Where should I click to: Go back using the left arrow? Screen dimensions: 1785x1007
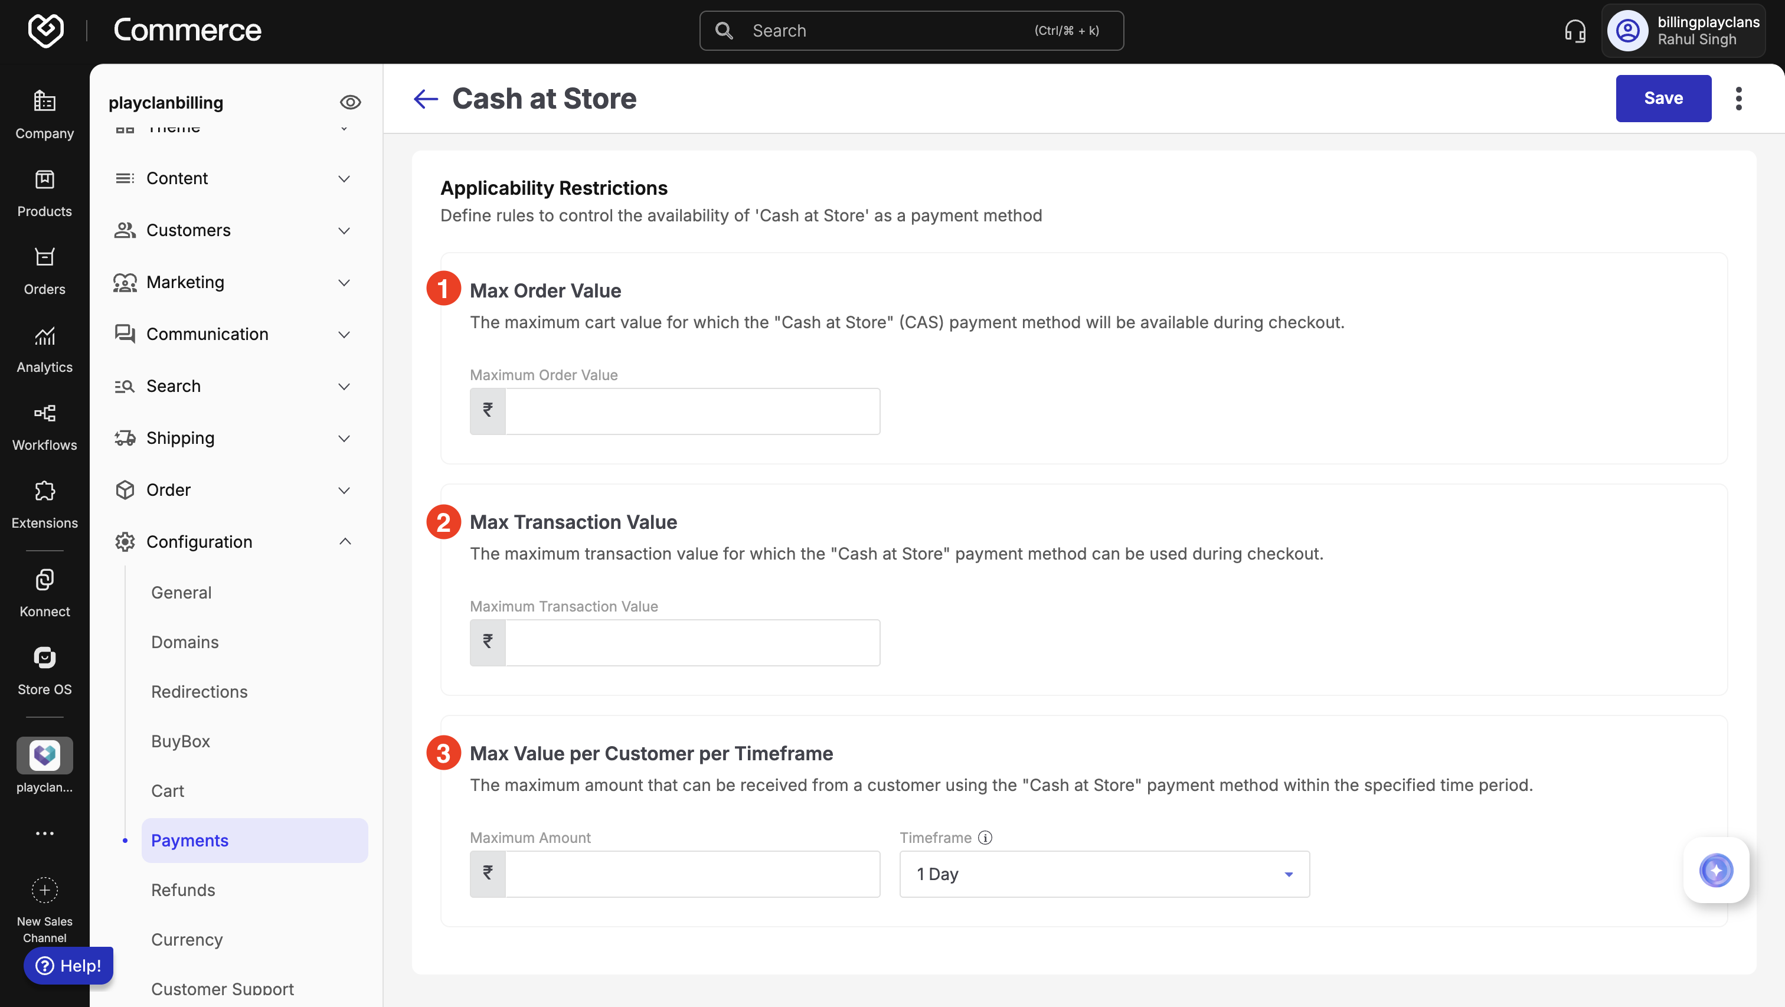pos(426,99)
